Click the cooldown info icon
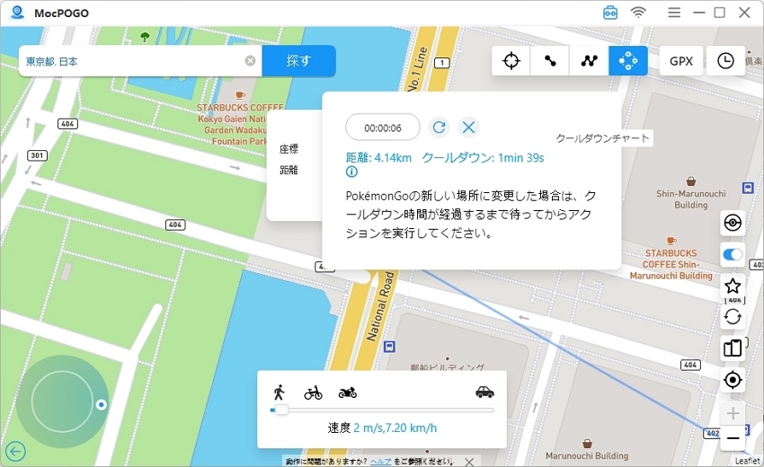This screenshot has height=467, width=764. [351, 172]
